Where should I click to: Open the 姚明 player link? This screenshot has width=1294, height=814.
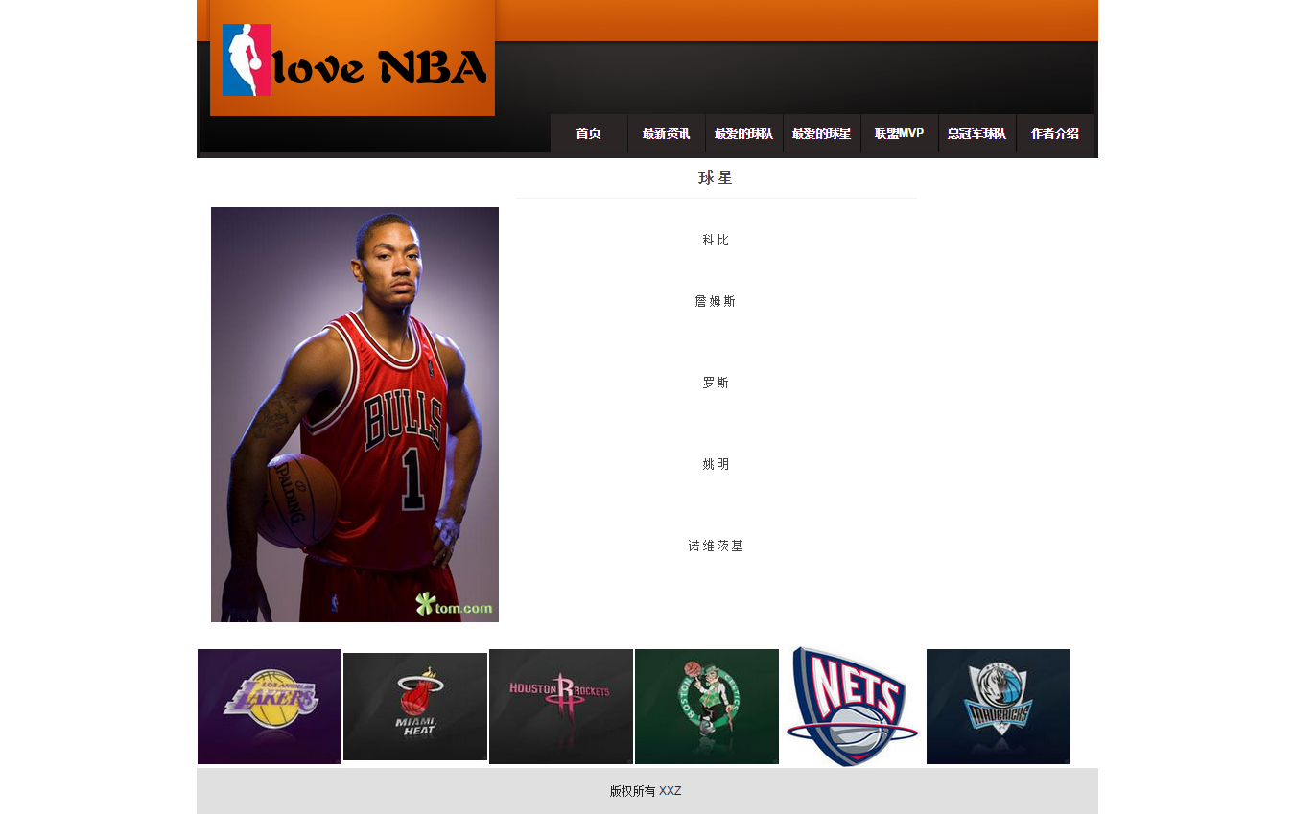click(716, 464)
